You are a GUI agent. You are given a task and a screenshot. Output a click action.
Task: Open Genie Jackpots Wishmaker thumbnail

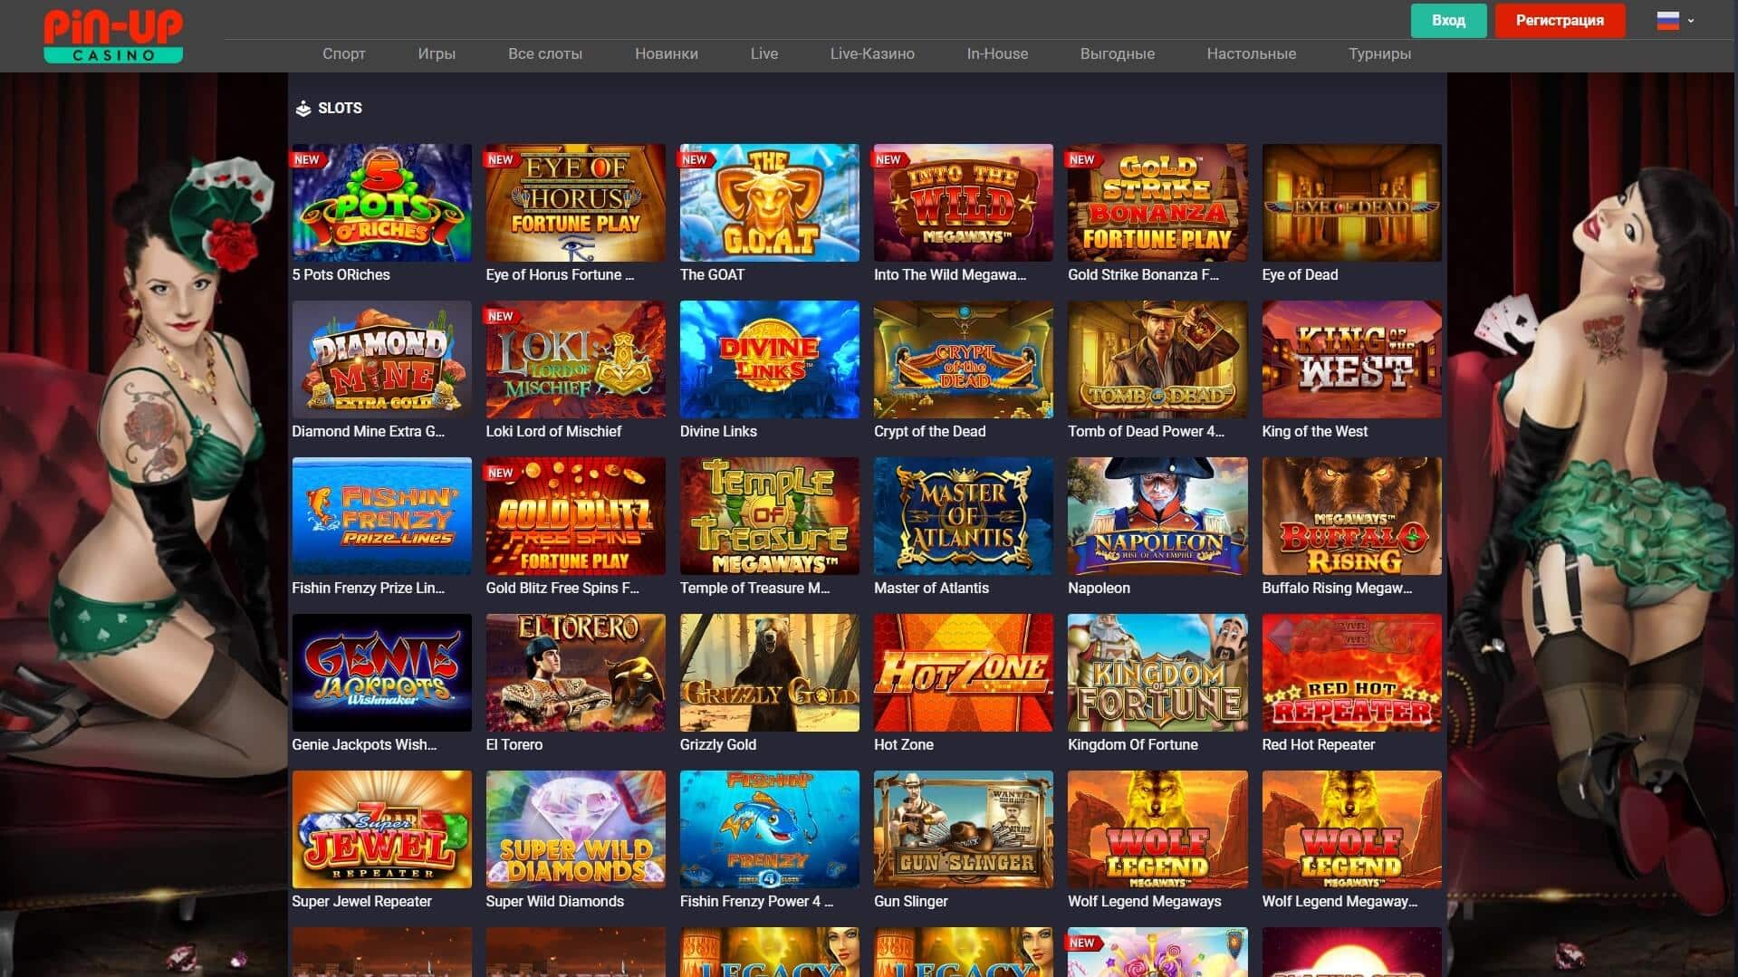click(x=381, y=673)
